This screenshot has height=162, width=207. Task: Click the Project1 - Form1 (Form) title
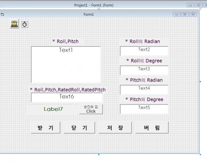coord(94,5)
